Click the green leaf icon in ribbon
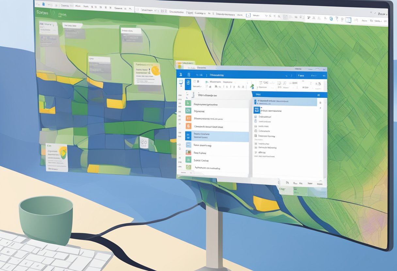397x271 pixels. [252, 86]
